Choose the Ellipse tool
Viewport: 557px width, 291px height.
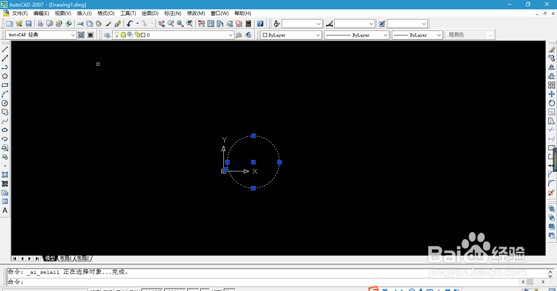point(5,130)
